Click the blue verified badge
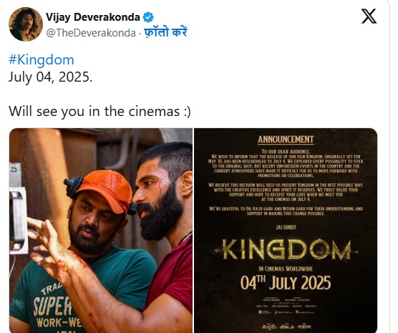 (x=148, y=17)
